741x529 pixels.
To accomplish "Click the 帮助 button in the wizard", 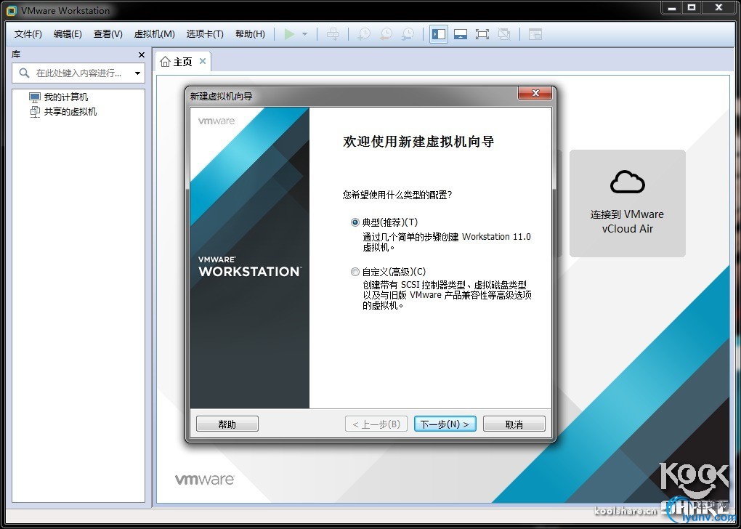I will 227,424.
